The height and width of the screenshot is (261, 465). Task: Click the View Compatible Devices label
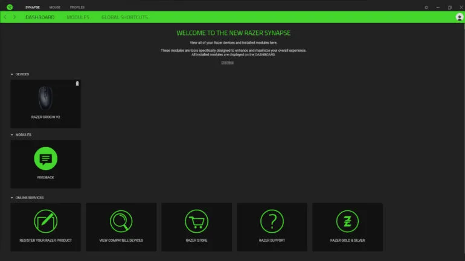[121, 241]
